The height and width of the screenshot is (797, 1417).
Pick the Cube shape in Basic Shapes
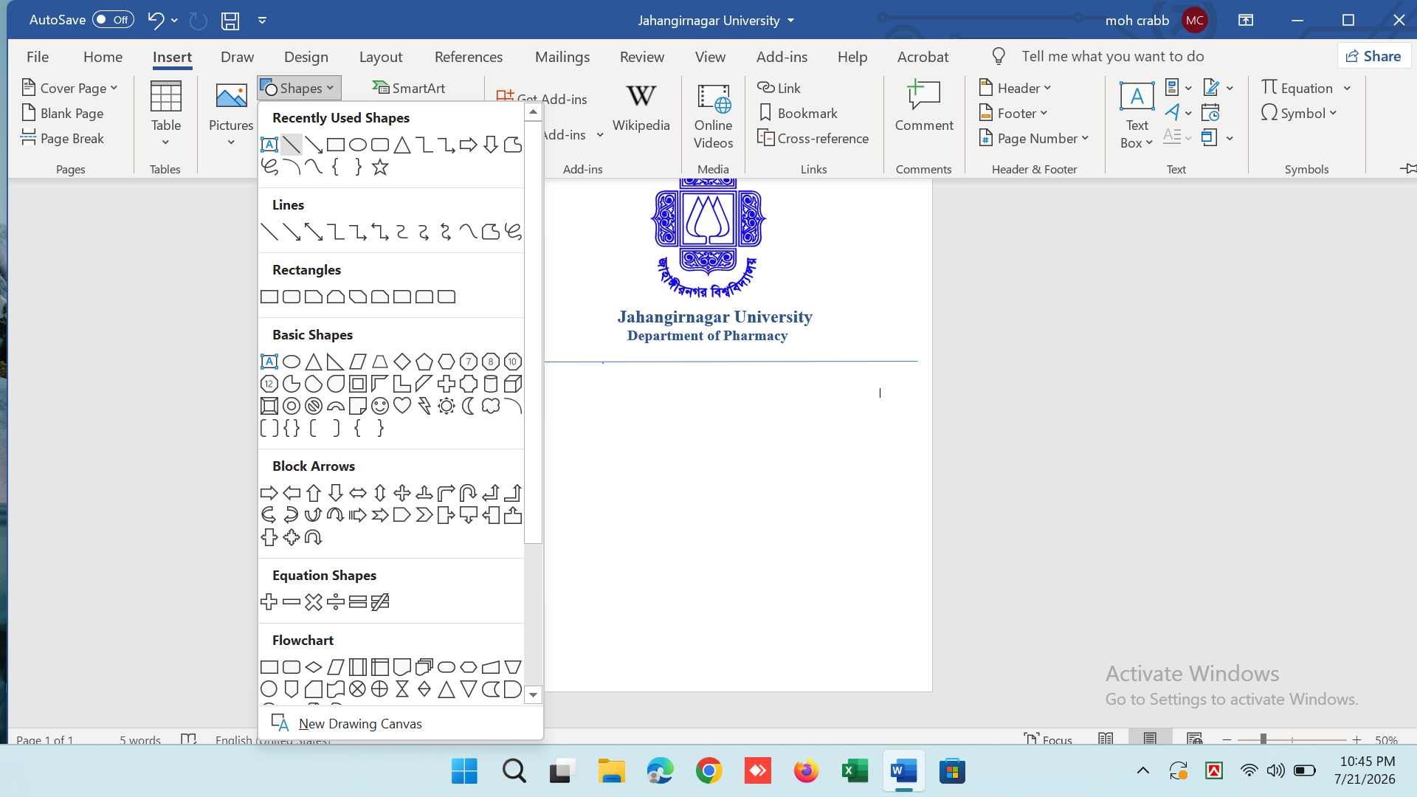coord(513,384)
